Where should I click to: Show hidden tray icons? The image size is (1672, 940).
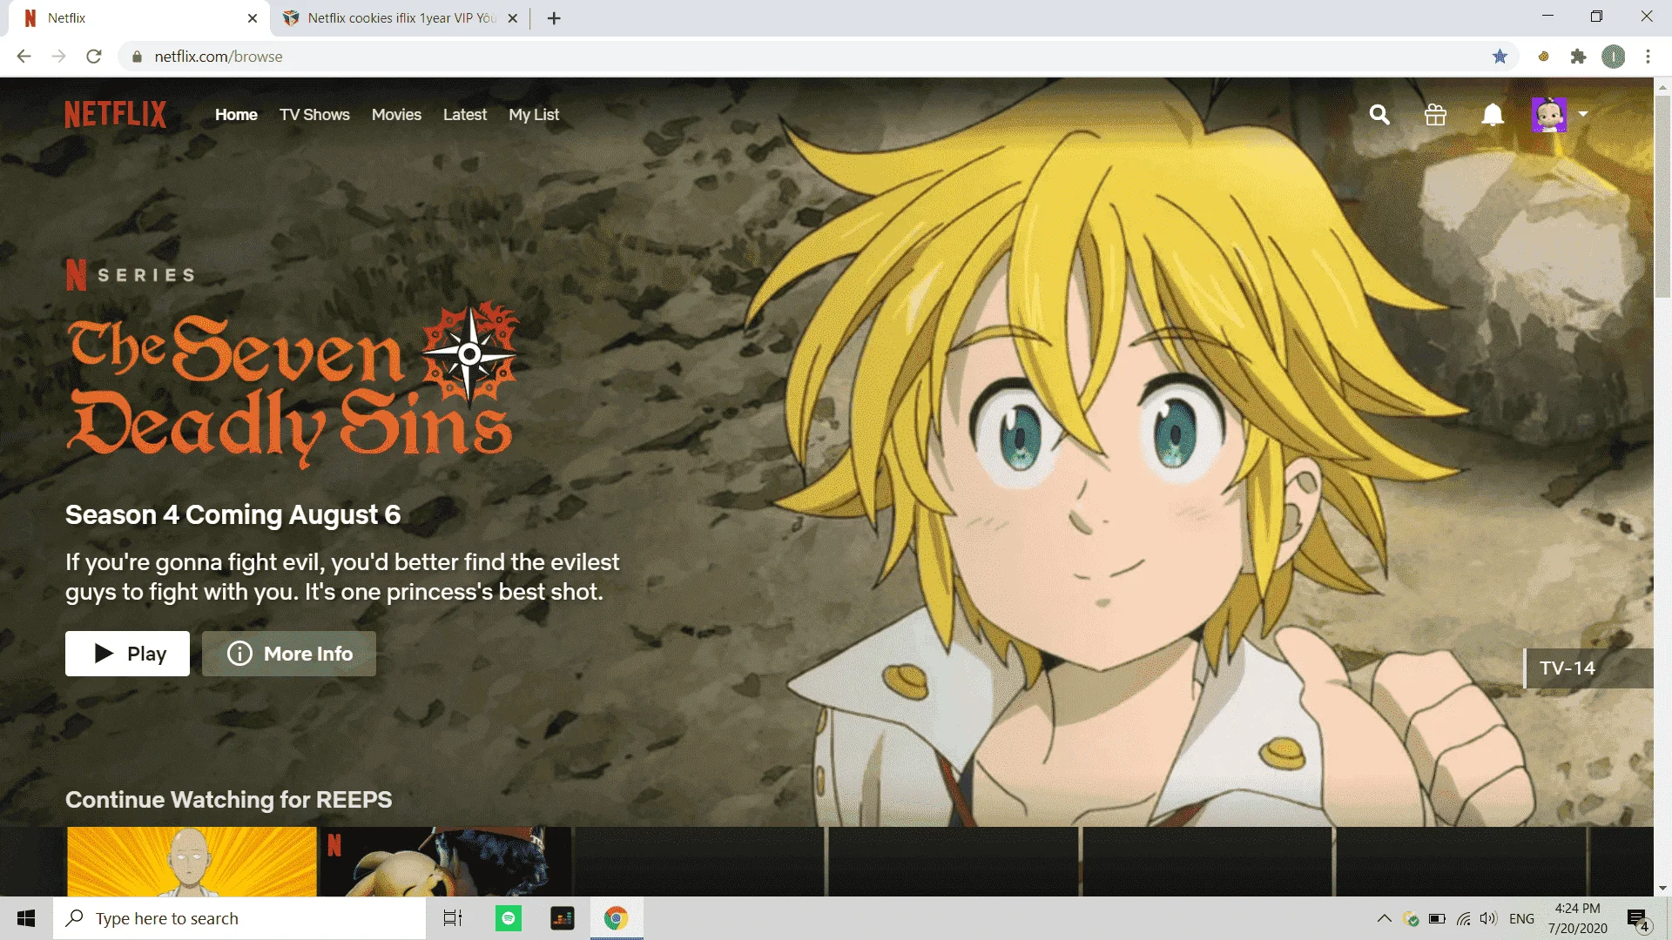click(1384, 918)
